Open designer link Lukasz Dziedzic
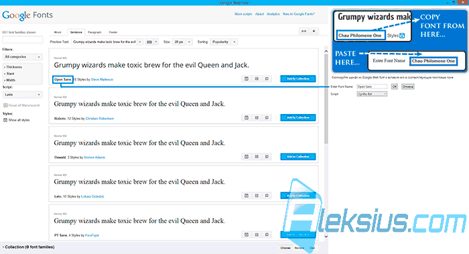The width and height of the screenshot is (469, 254). [92, 196]
